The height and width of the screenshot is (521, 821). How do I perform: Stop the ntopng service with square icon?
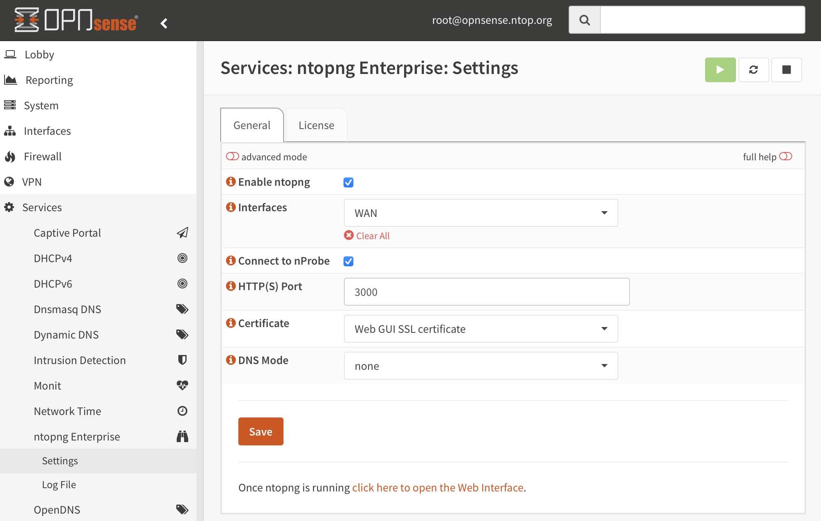(786, 70)
